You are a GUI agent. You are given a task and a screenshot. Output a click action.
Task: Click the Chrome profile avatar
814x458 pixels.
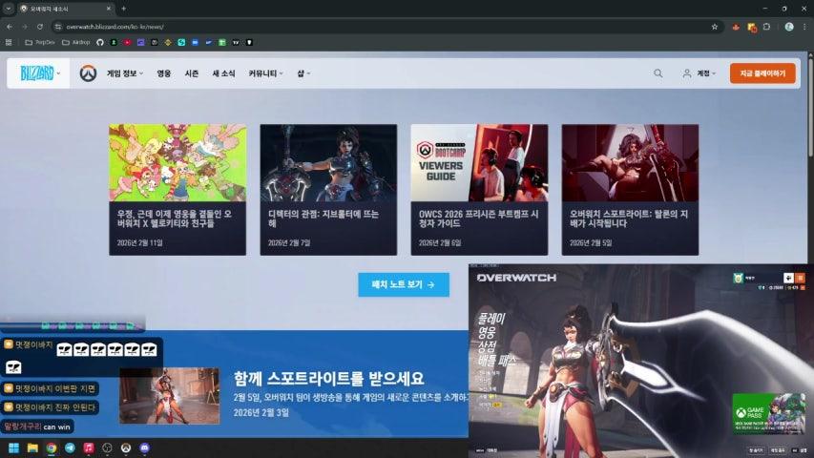click(789, 27)
